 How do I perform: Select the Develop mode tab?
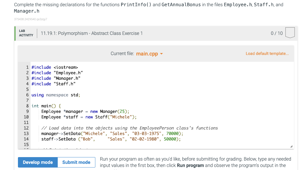click(38, 162)
